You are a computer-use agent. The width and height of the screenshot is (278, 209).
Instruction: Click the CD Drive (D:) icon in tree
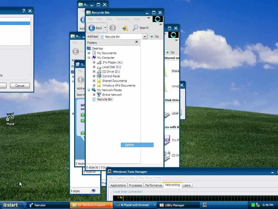click(99, 72)
